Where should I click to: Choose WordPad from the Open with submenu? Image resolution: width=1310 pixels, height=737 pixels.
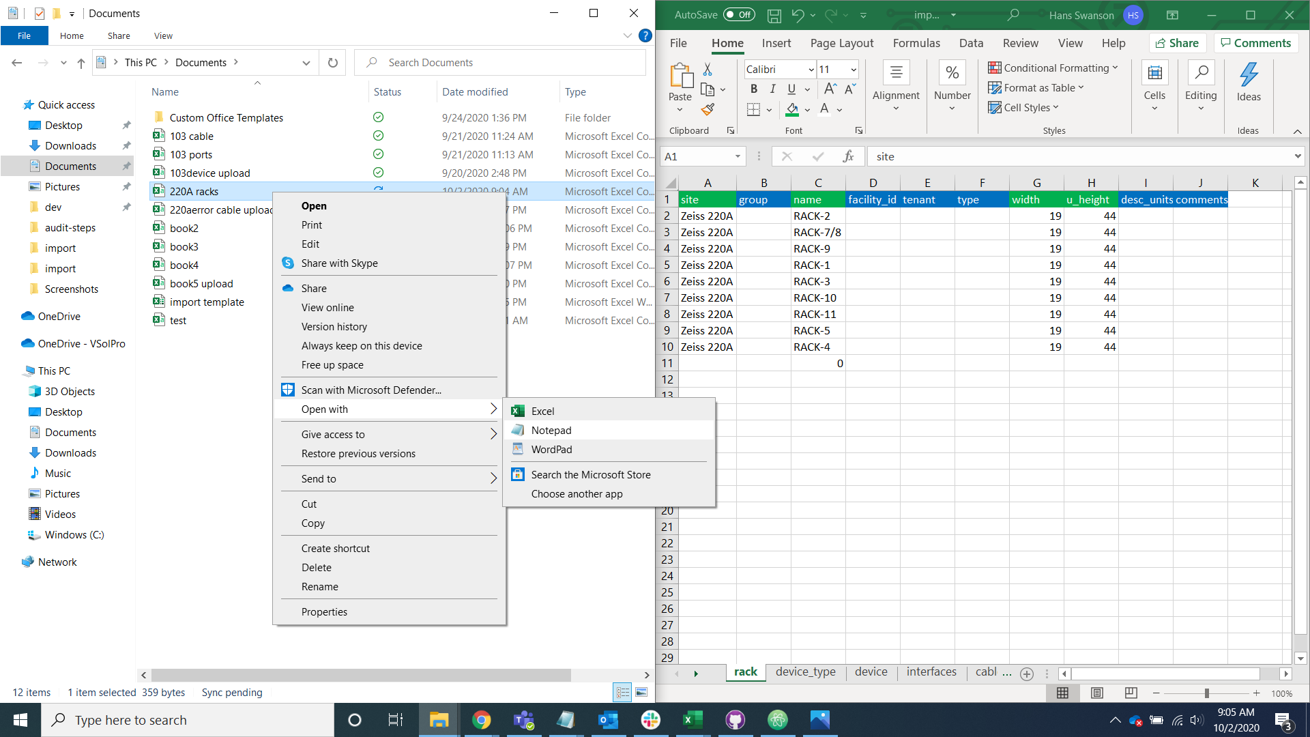pos(609,450)
